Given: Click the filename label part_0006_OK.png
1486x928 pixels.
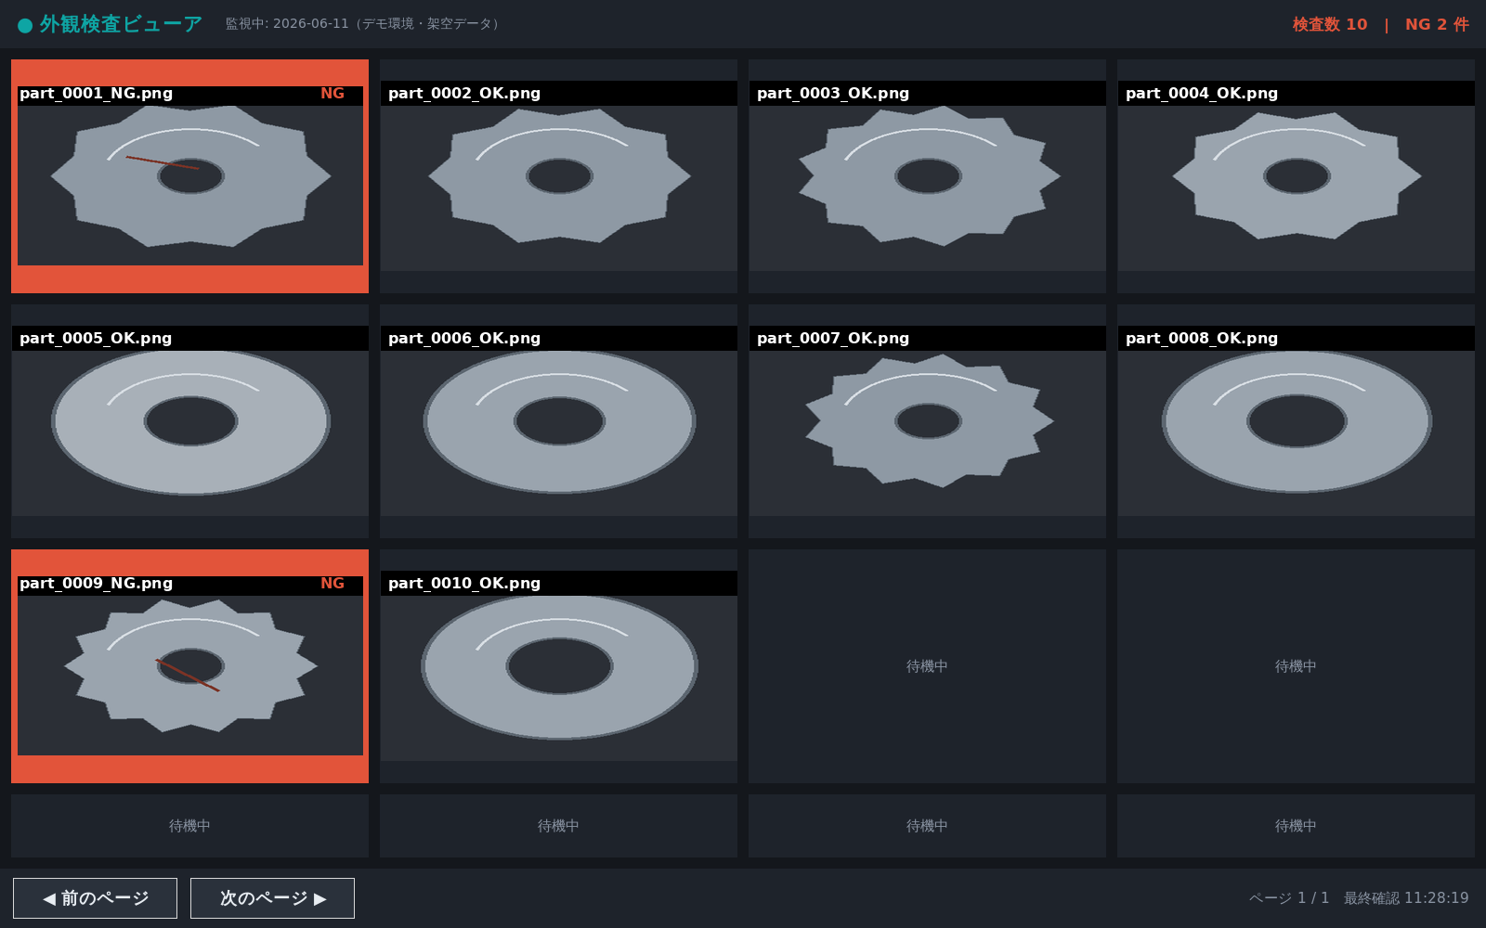Looking at the screenshot, I should 464,339.
